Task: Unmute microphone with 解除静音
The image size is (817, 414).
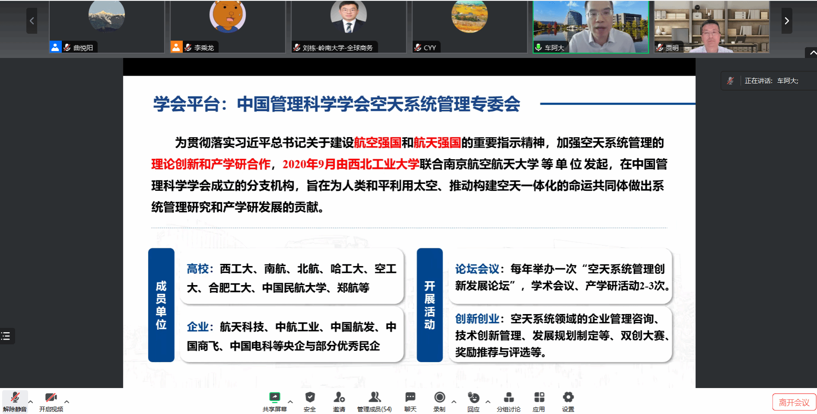Action: [x=15, y=398]
